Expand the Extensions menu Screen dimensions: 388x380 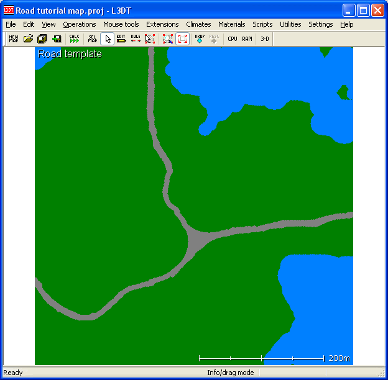[x=162, y=24]
